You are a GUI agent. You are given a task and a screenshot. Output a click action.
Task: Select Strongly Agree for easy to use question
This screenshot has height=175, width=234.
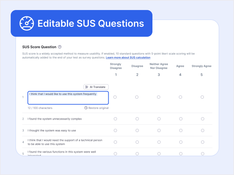point(202,130)
